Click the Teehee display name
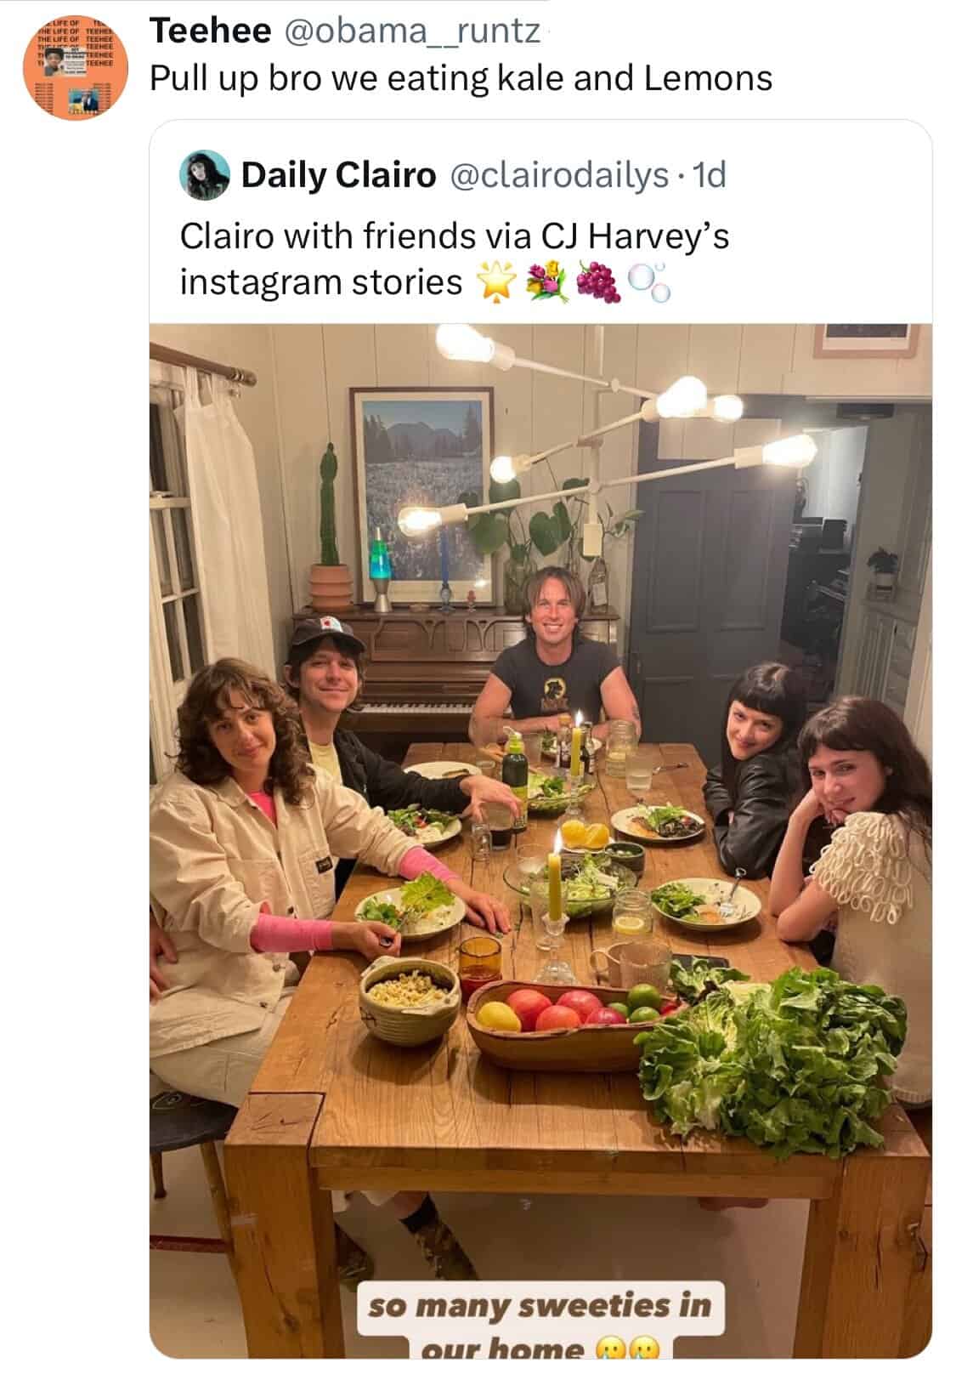This screenshot has height=1380, width=956. coord(211,31)
